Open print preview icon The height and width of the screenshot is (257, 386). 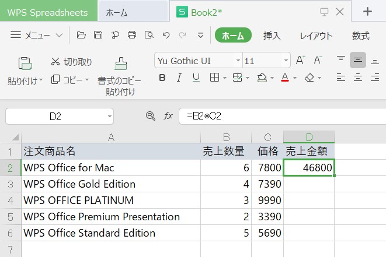[149, 35]
